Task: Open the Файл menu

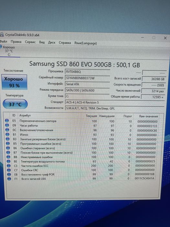Action: 4,42
